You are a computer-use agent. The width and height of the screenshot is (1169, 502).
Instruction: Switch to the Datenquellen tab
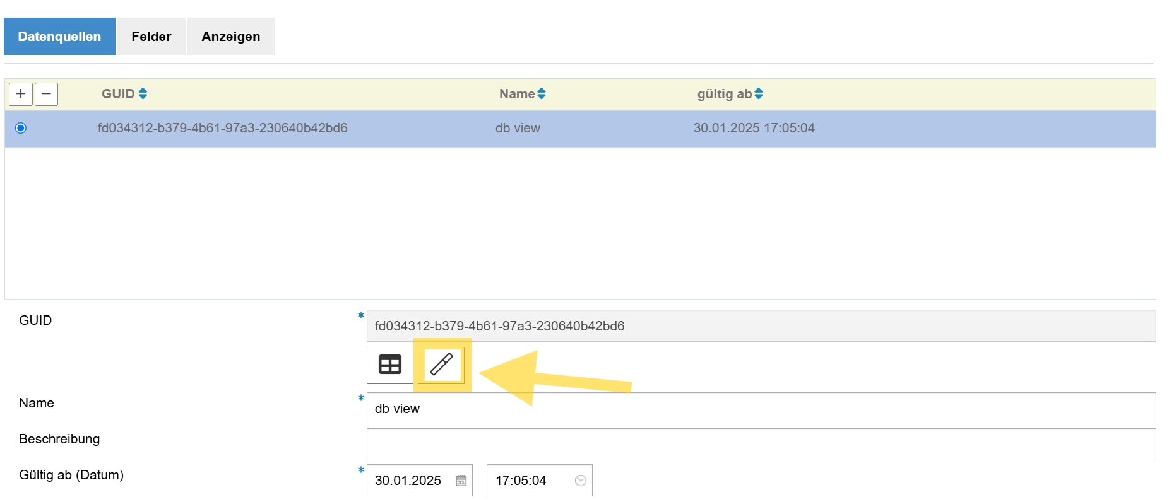(x=59, y=37)
